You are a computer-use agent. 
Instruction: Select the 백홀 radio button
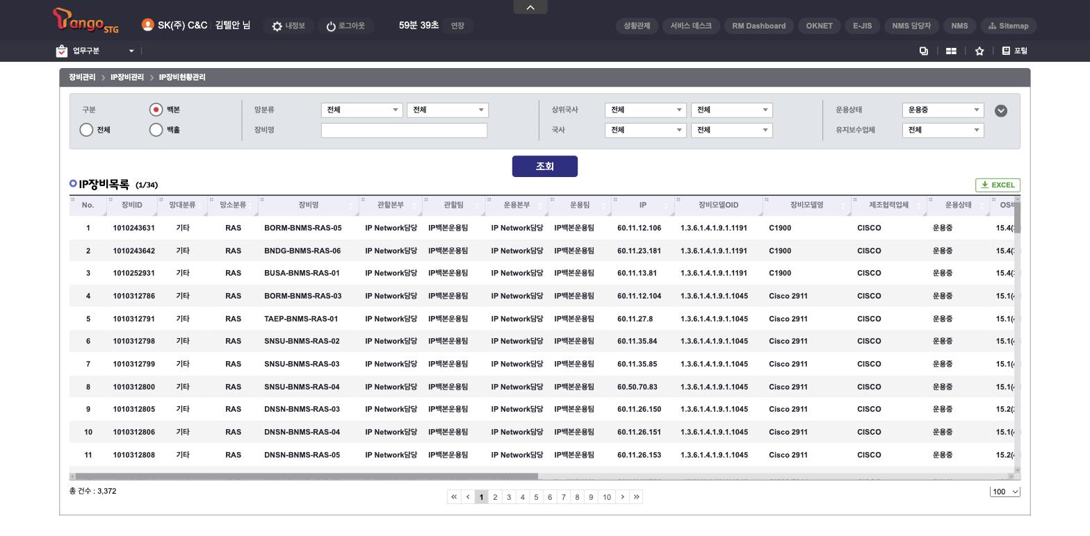point(156,130)
